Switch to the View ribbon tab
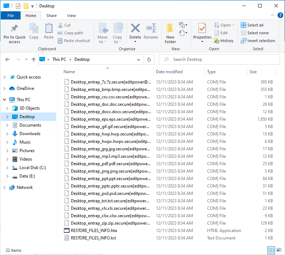This screenshot has width=285, height=255. pos(71,16)
